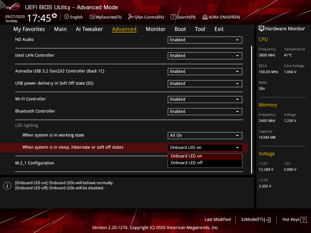Switch to Monitor tab

(155, 29)
